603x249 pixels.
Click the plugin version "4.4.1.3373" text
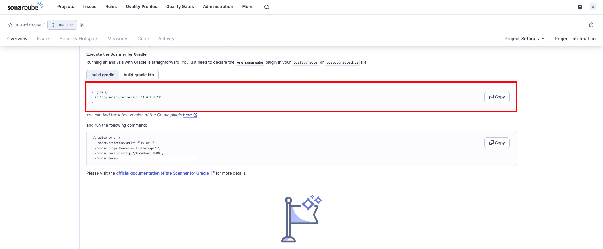point(151,97)
